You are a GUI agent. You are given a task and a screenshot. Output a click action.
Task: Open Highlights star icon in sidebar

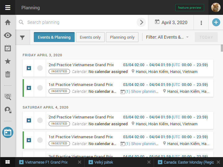pyautogui.click(x=8, y=61)
